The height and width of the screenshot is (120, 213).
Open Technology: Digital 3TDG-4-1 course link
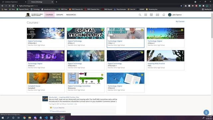(x=35, y=64)
